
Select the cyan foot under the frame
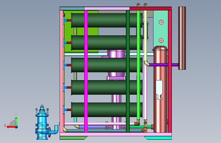coord(158,138)
